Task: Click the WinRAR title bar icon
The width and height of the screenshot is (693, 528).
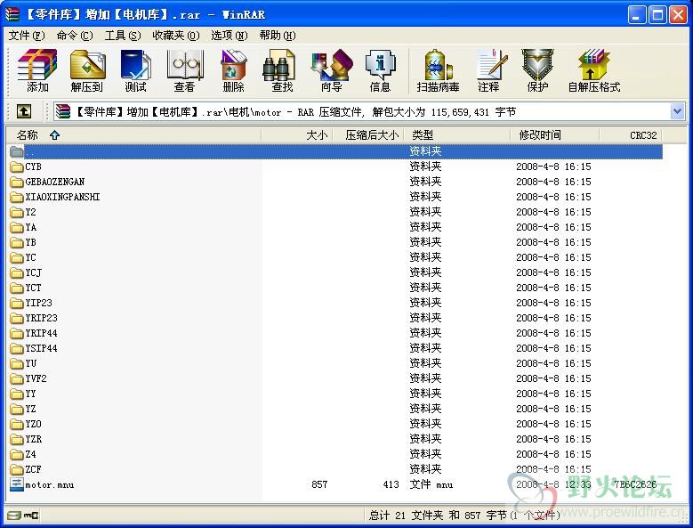Action: (x=12, y=14)
